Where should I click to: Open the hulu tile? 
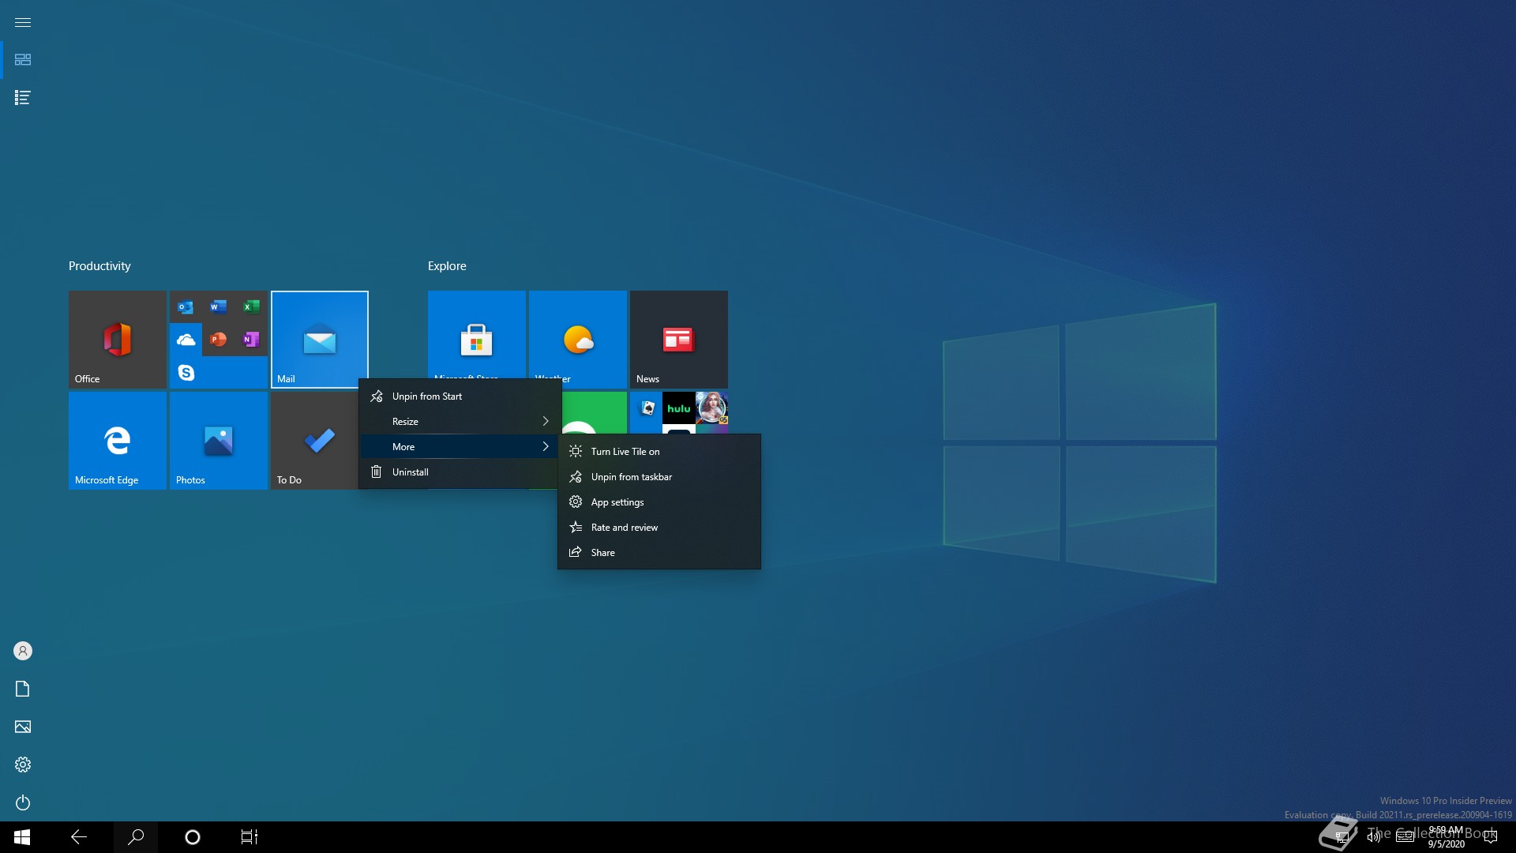coord(679,408)
